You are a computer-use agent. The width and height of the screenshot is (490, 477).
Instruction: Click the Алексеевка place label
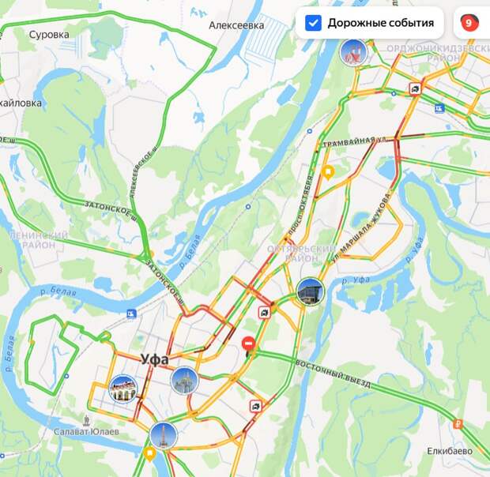[236, 25]
